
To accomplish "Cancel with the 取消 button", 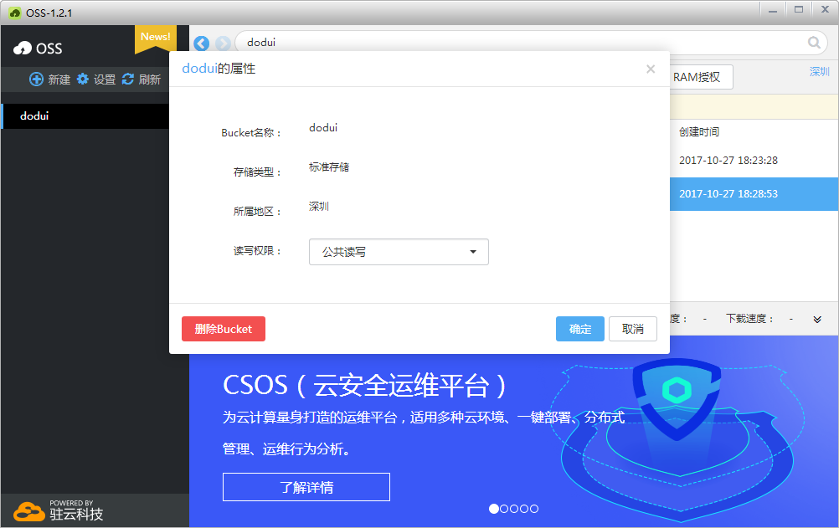I will (x=632, y=329).
